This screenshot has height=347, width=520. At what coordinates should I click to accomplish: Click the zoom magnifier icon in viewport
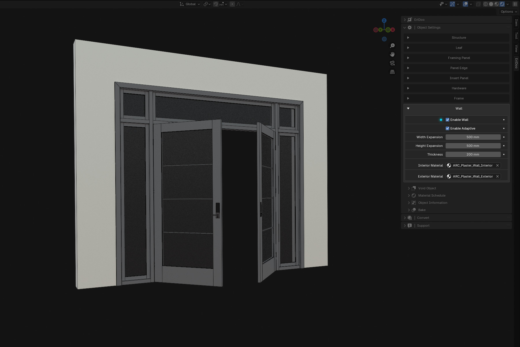point(392,46)
